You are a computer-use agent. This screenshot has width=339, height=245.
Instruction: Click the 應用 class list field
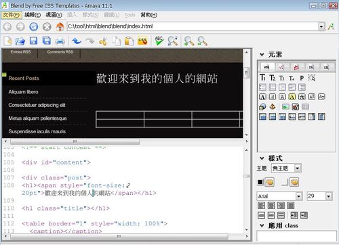(x=296, y=236)
